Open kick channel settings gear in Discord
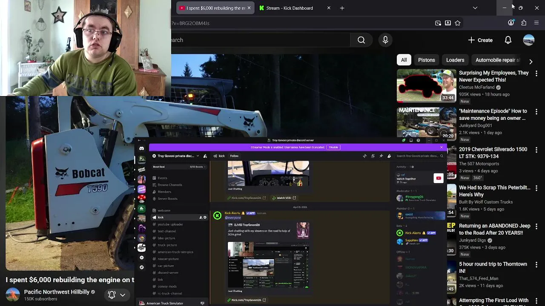Viewport: 545px width, 306px height. point(205,217)
